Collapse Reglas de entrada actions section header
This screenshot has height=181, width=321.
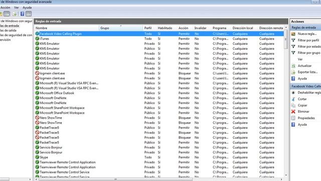[x=305, y=28]
